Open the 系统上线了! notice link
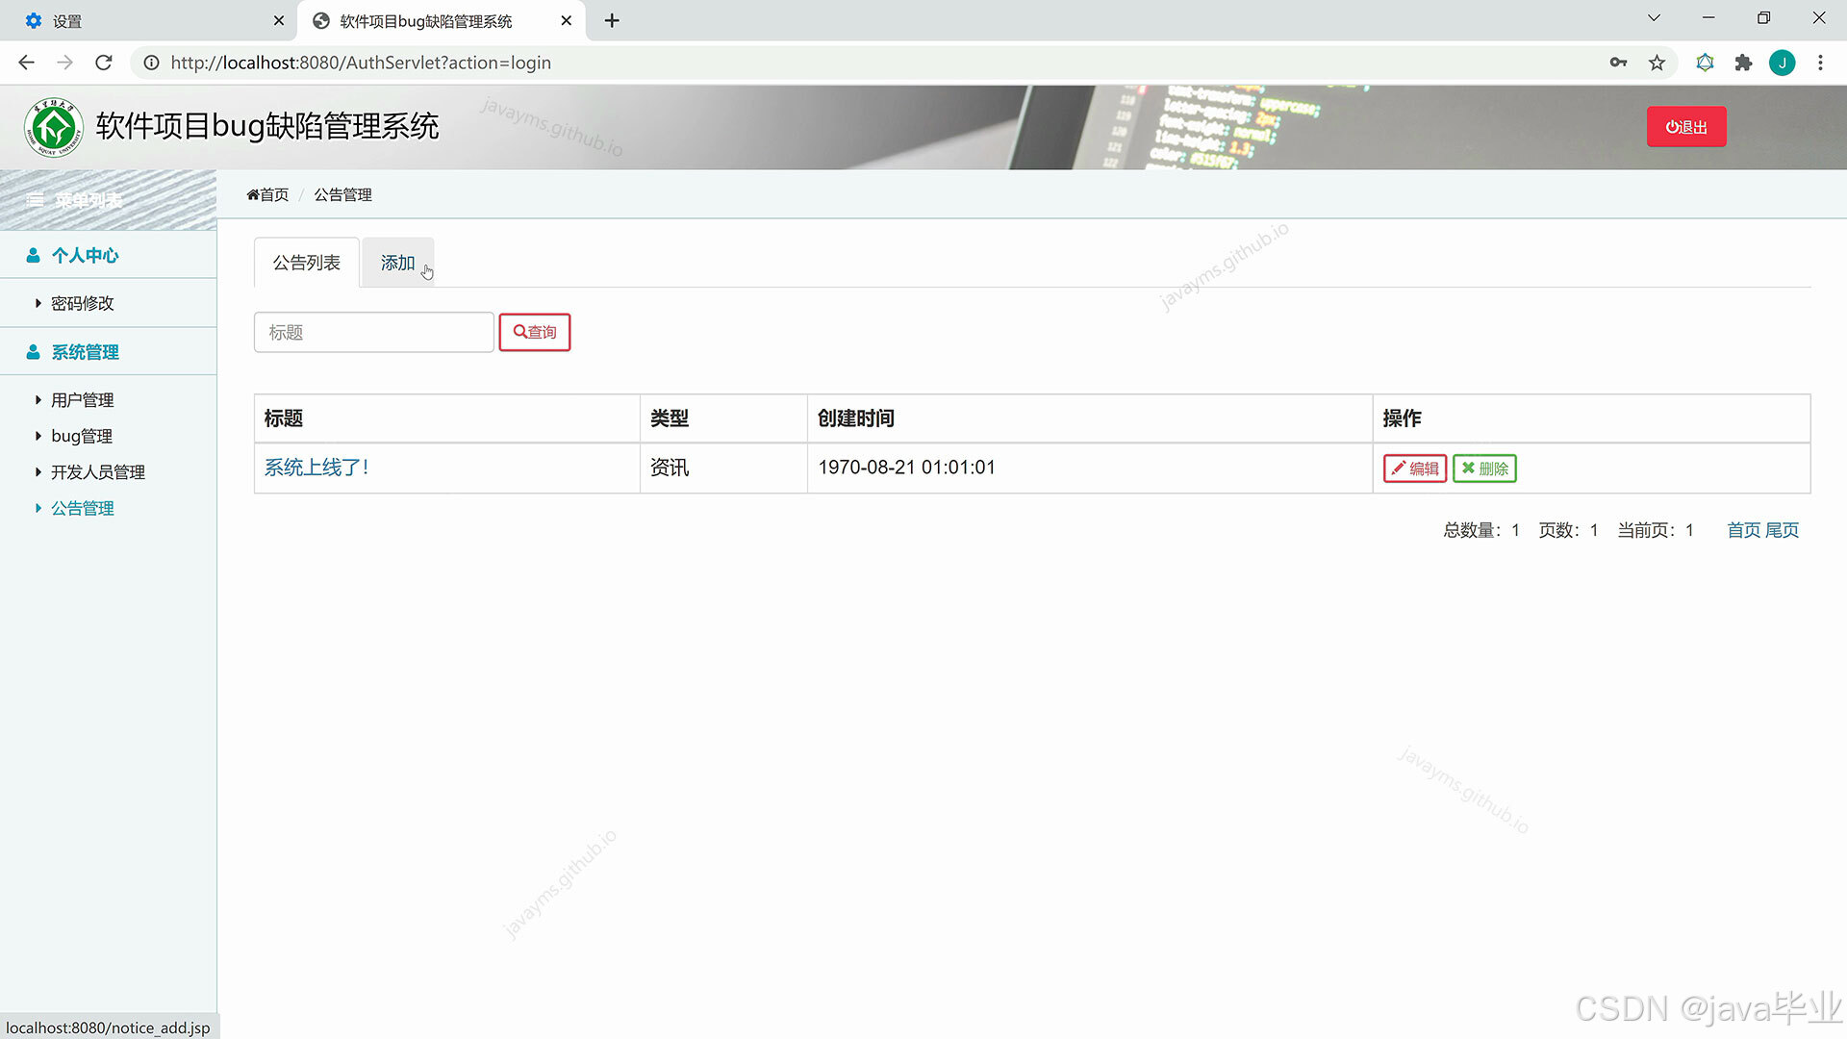Screen dimensions: 1847x1039 (x=316, y=468)
